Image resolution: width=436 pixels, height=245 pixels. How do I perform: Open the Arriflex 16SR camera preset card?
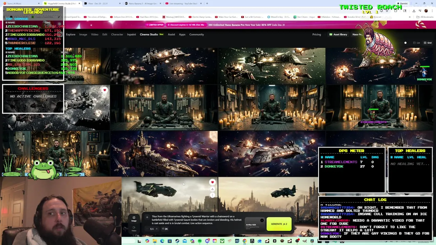click(254, 225)
